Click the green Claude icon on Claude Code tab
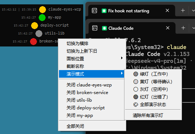Screen dimensions: 195x134 pos(104,28)
